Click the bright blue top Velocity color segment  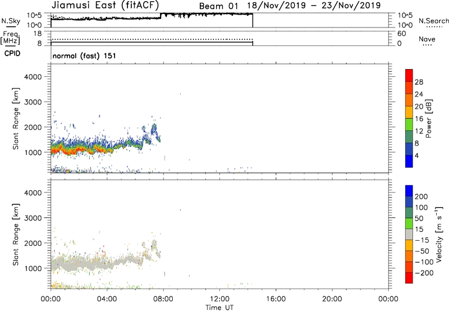coord(409,191)
